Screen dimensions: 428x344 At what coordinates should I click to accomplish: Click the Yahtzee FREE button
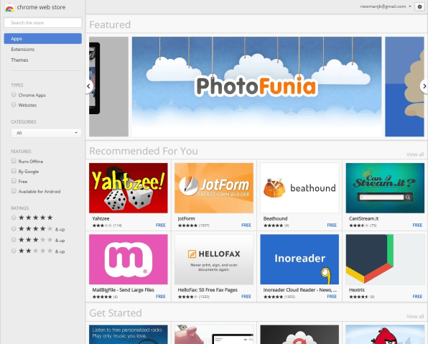tap(161, 226)
